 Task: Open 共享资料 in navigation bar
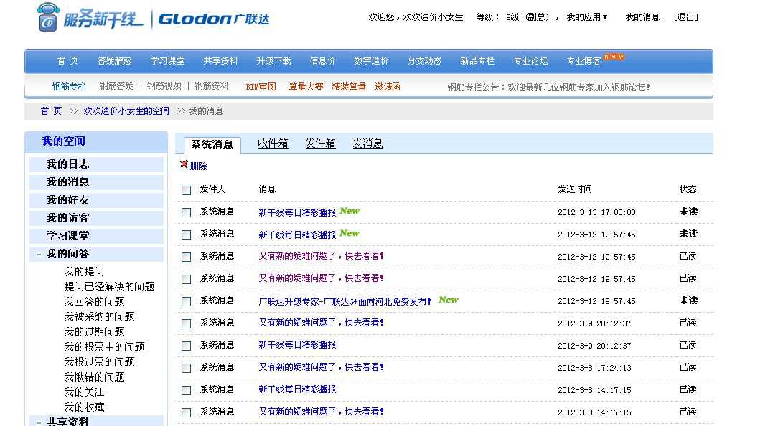coord(220,61)
